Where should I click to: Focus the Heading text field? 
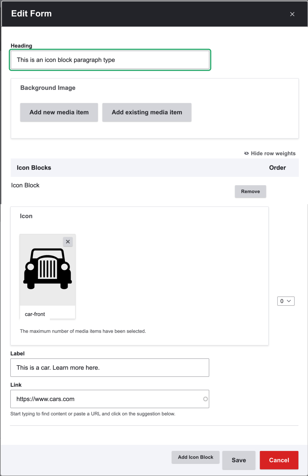110,60
